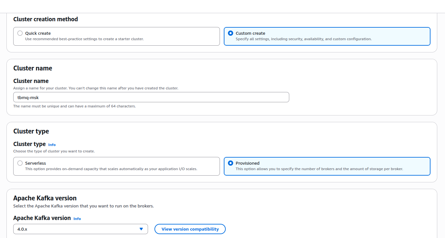The width and height of the screenshot is (445, 238).
Task: Click the Provisioned option description text
Action: coord(319,169)
